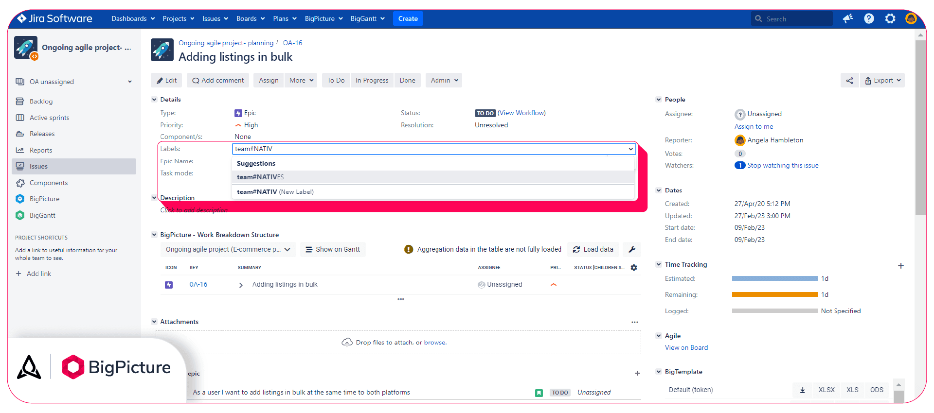Open the Plans menu
This screenshot has width=934, height=413.
(285, 18)
